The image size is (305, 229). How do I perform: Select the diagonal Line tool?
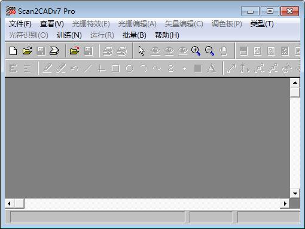pyautogui.click(x=88, y=69)
